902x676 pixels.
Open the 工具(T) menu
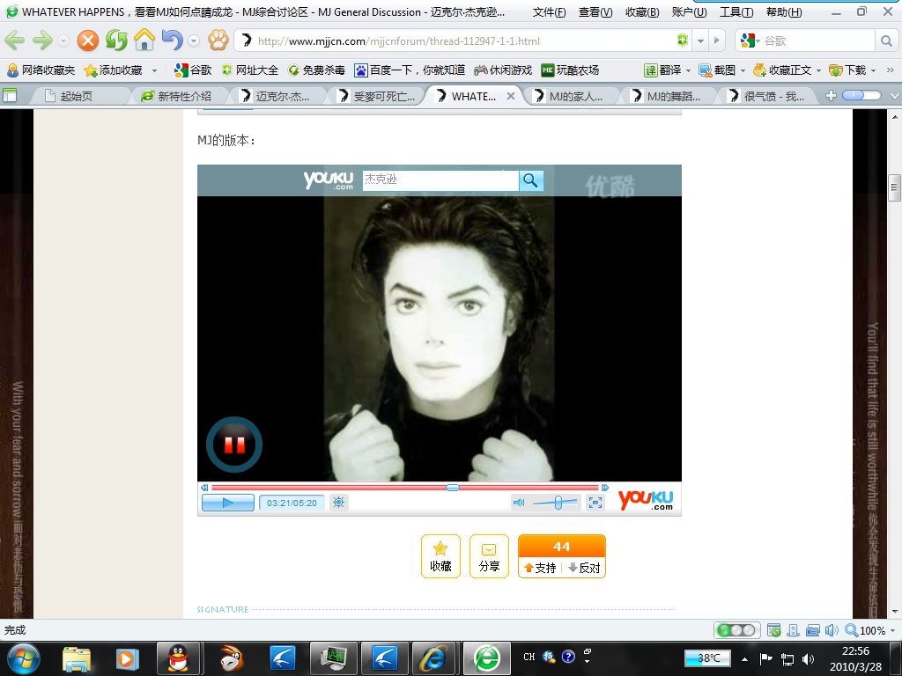click(x=736, y=12)
